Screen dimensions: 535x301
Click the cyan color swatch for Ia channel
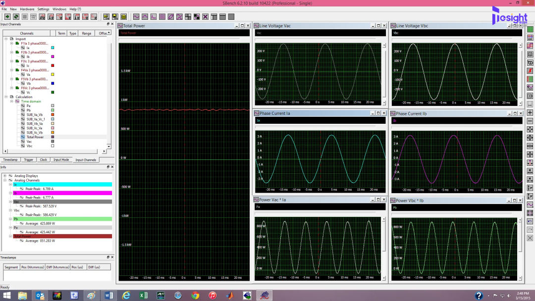pyautogui.click(x=53, y=48)
